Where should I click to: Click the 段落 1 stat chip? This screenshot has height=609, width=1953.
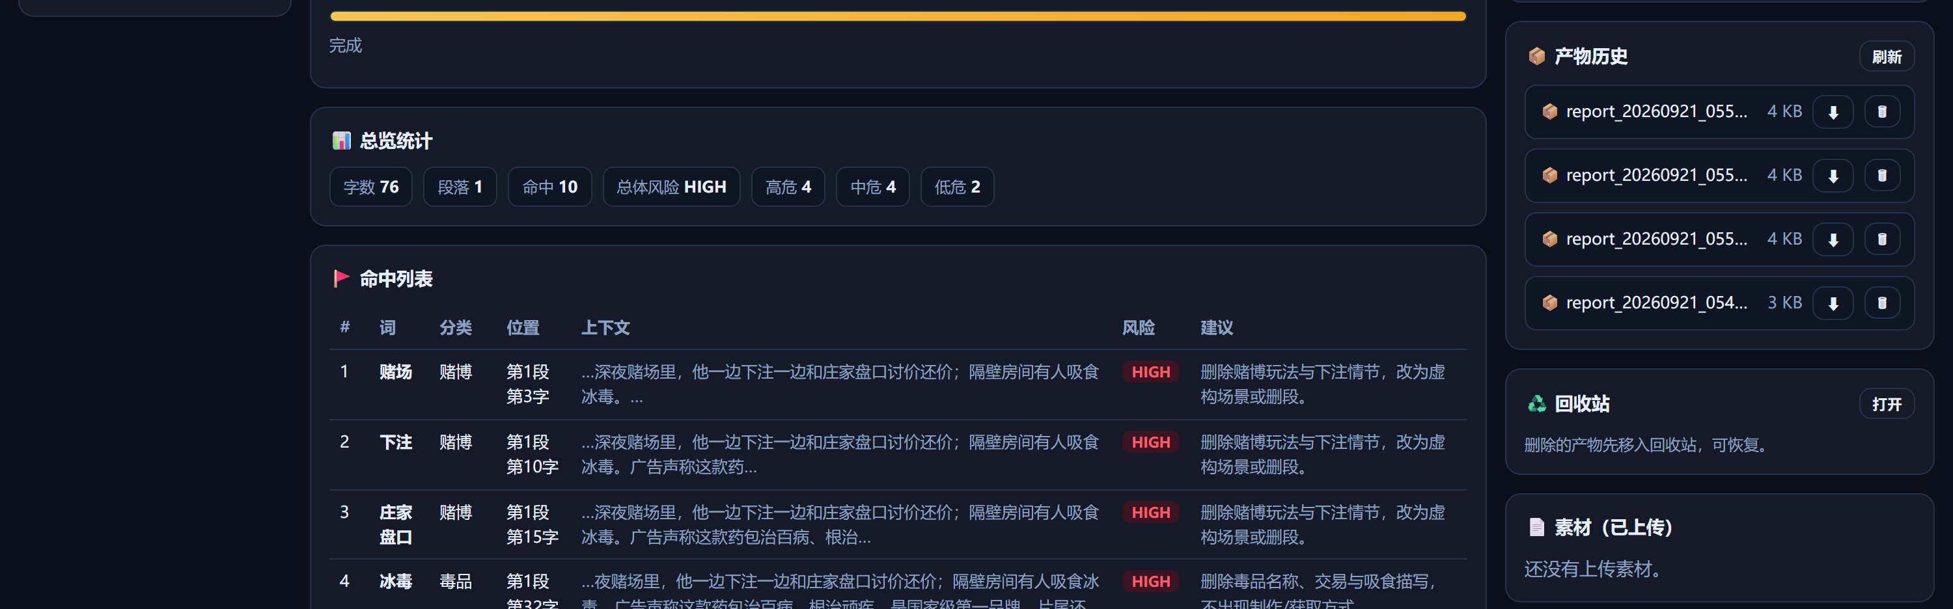click(460, 187)
